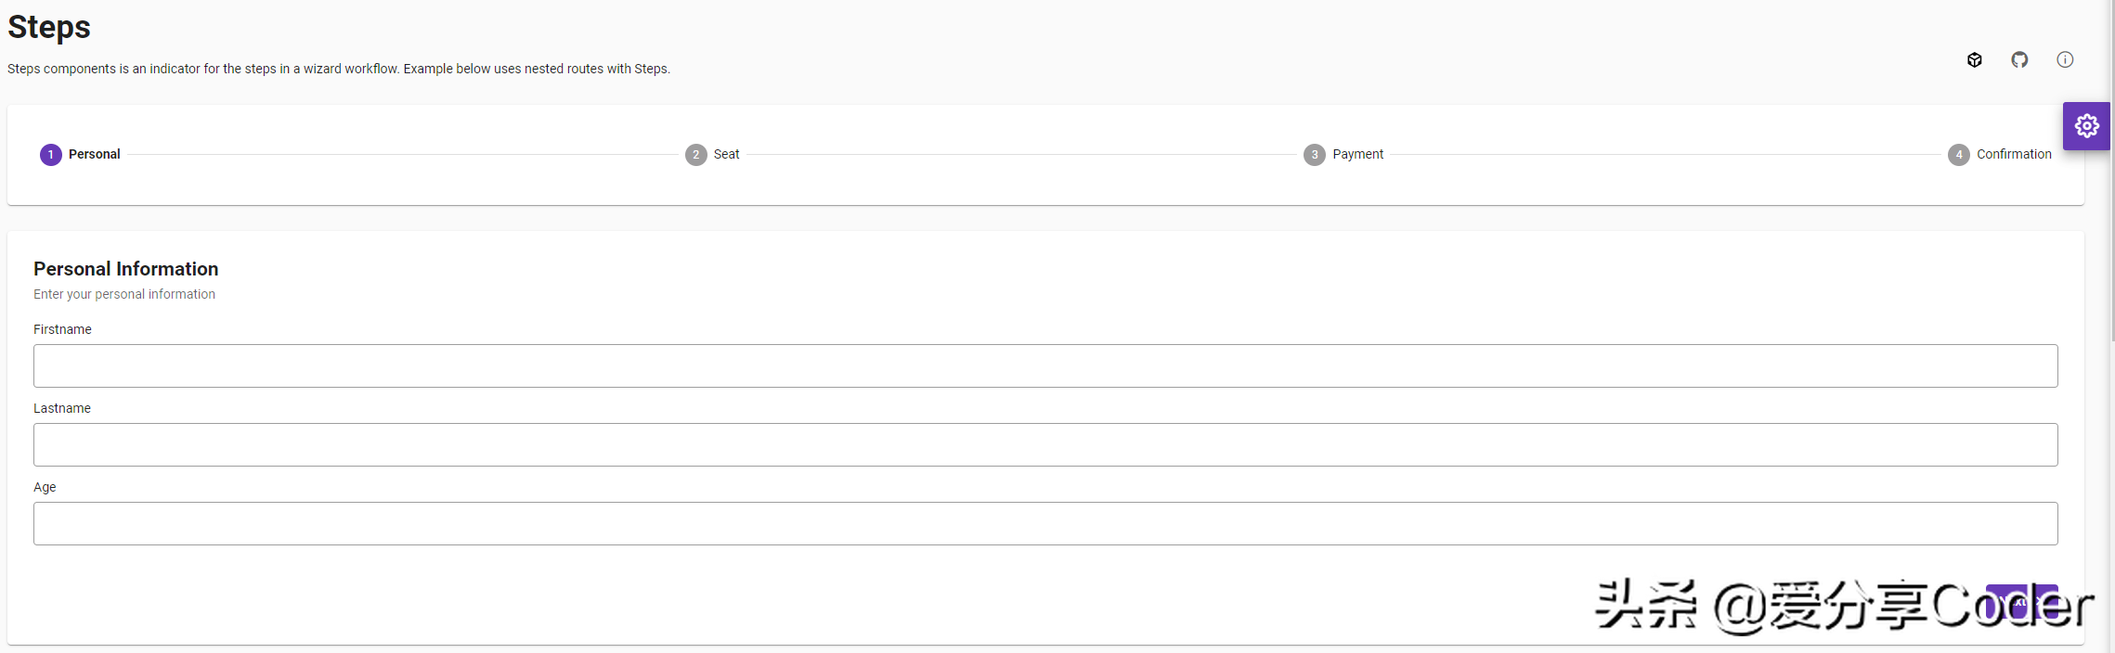Open the purple settings gear panel
2115x653 pixels.
click(x=2086, y=126)
